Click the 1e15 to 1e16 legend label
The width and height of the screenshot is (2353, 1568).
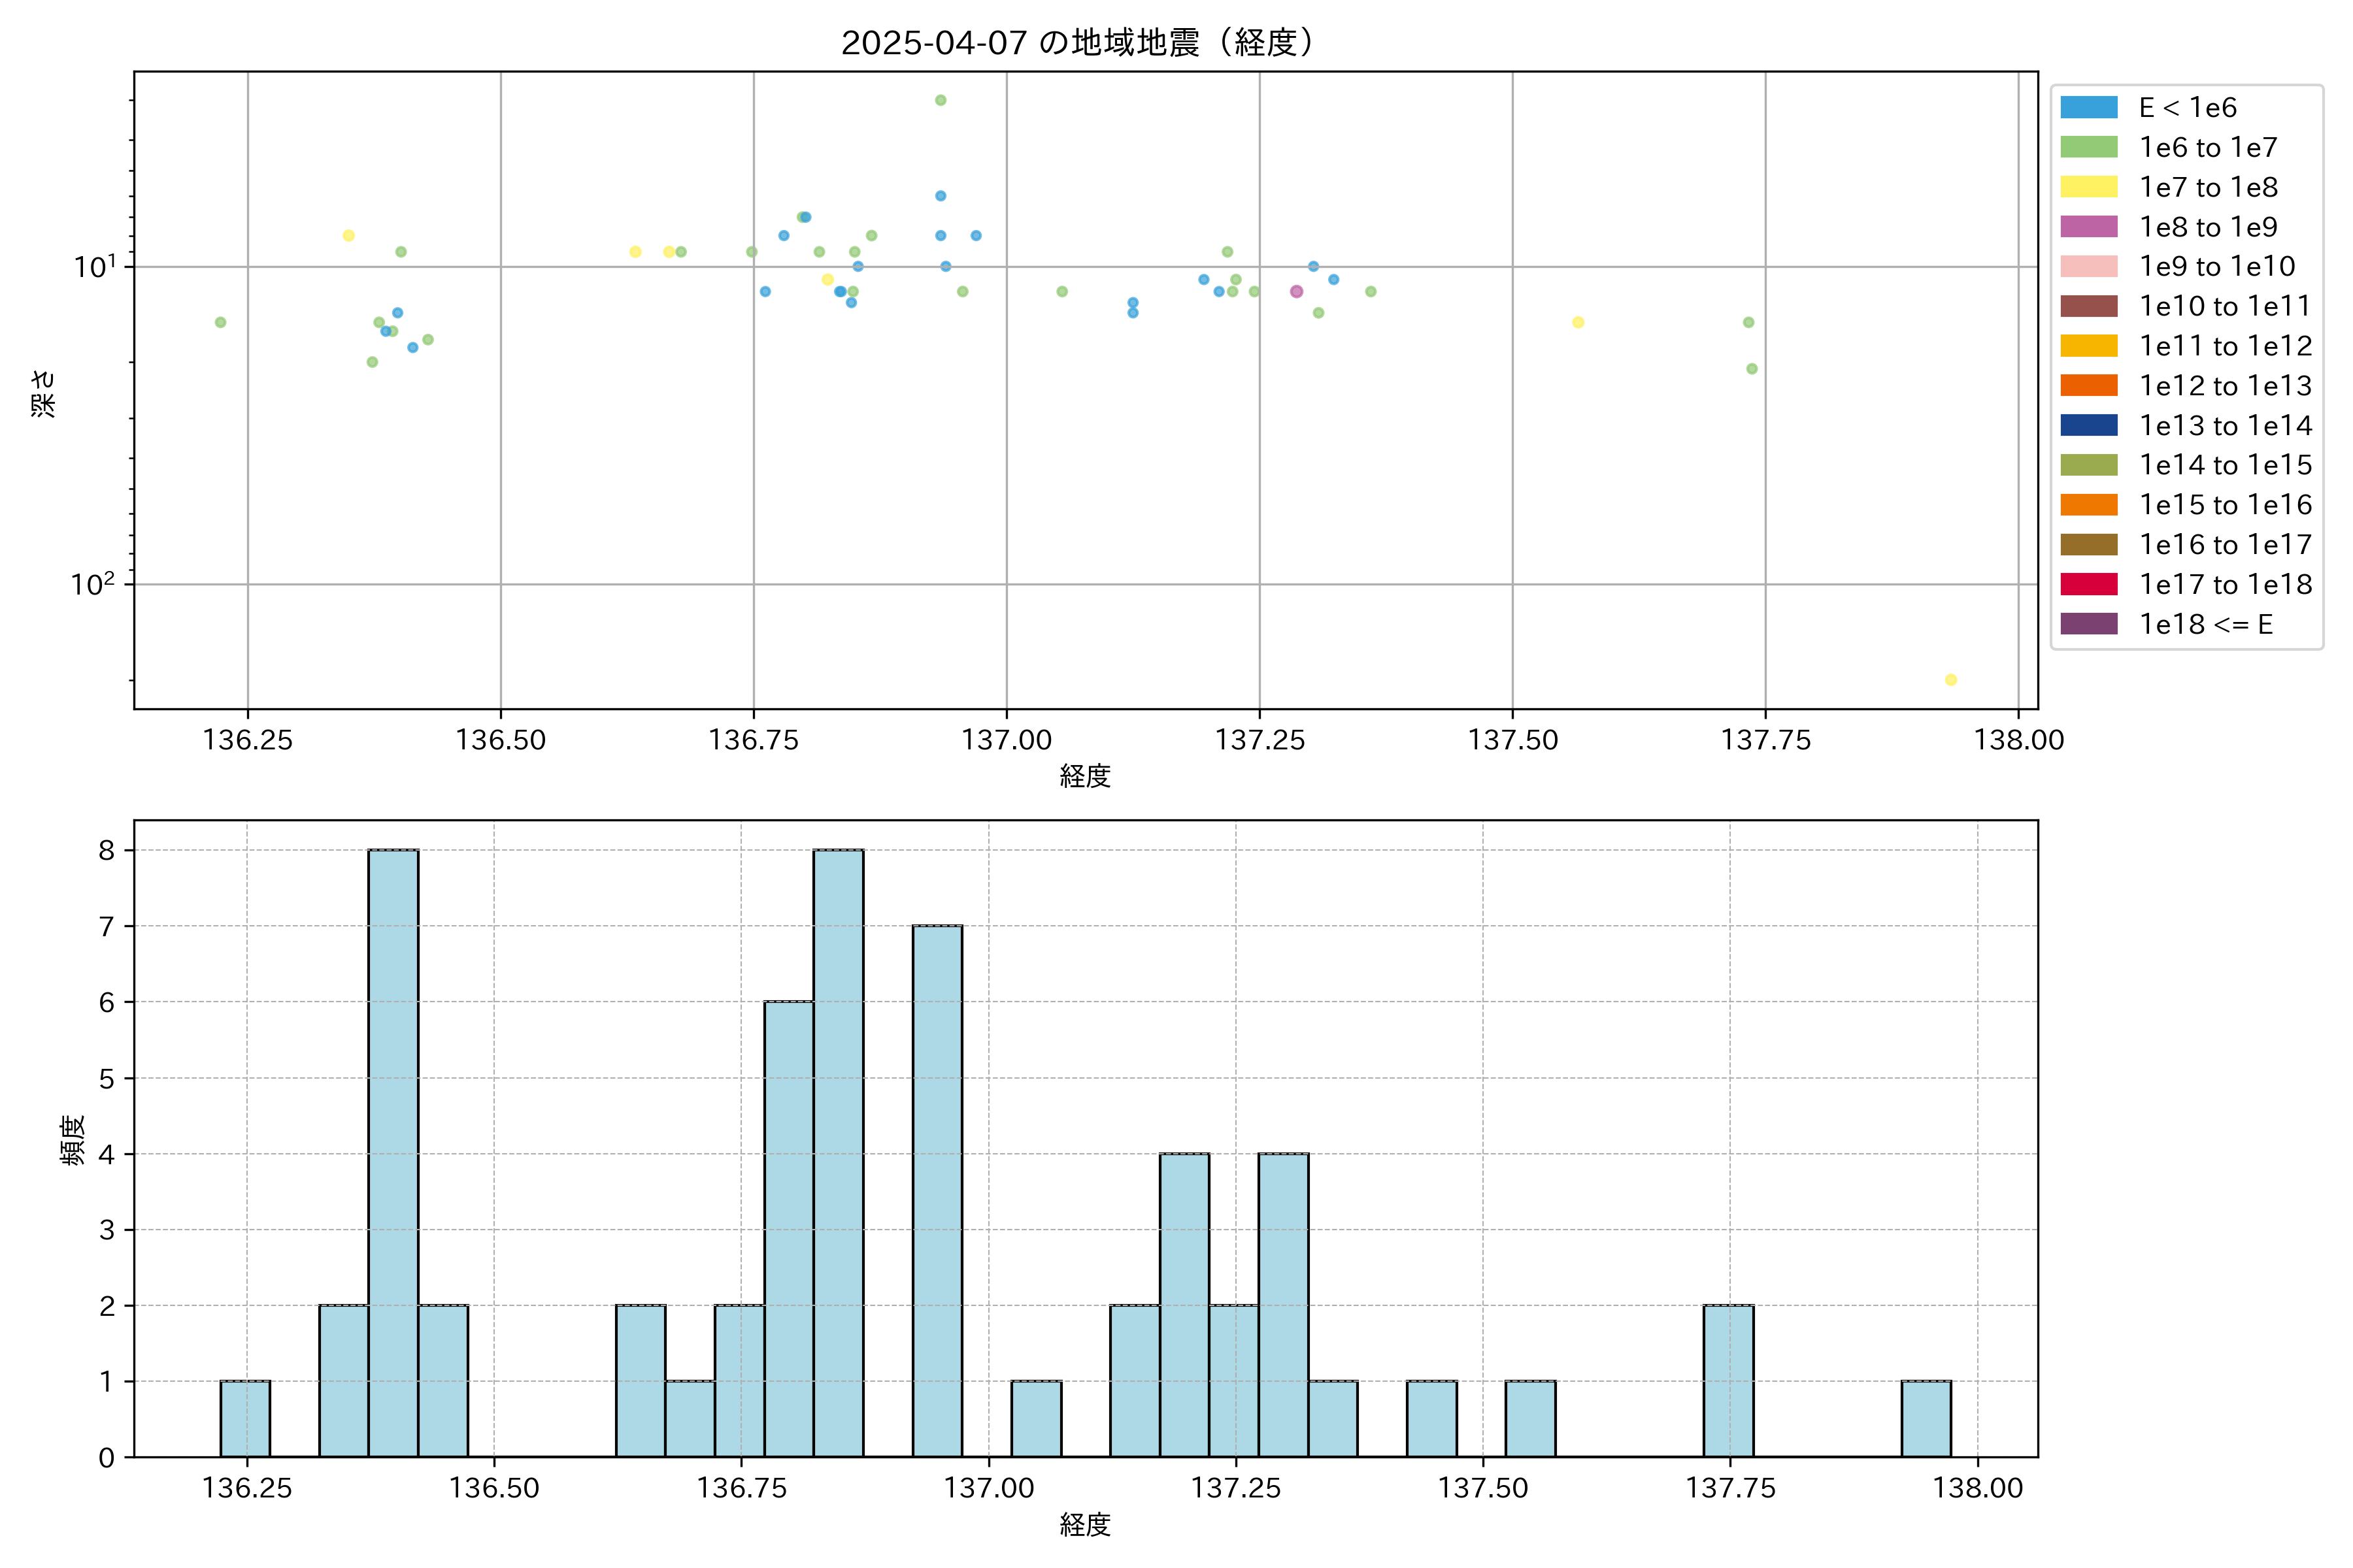tap(2225, 505)
